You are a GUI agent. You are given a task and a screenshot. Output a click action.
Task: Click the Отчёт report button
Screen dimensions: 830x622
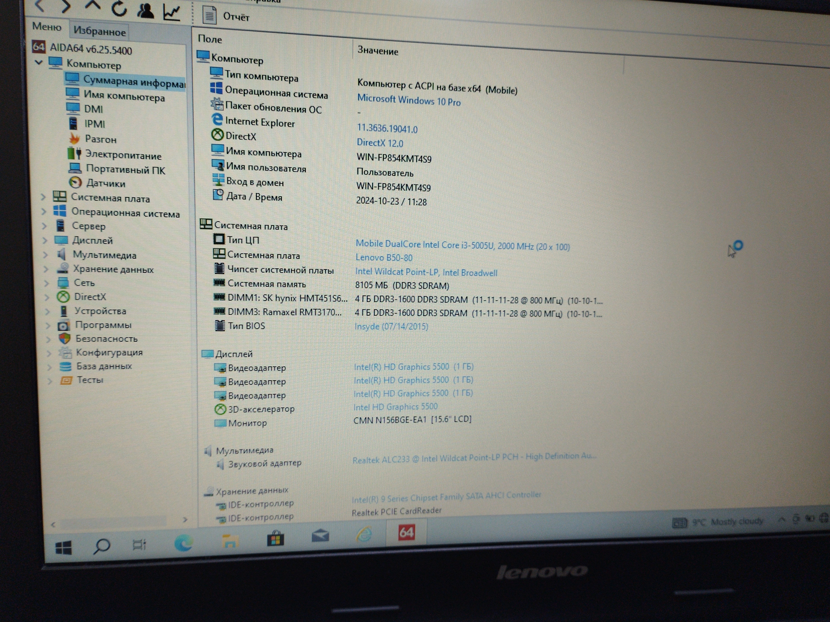[x=226, y=16]
